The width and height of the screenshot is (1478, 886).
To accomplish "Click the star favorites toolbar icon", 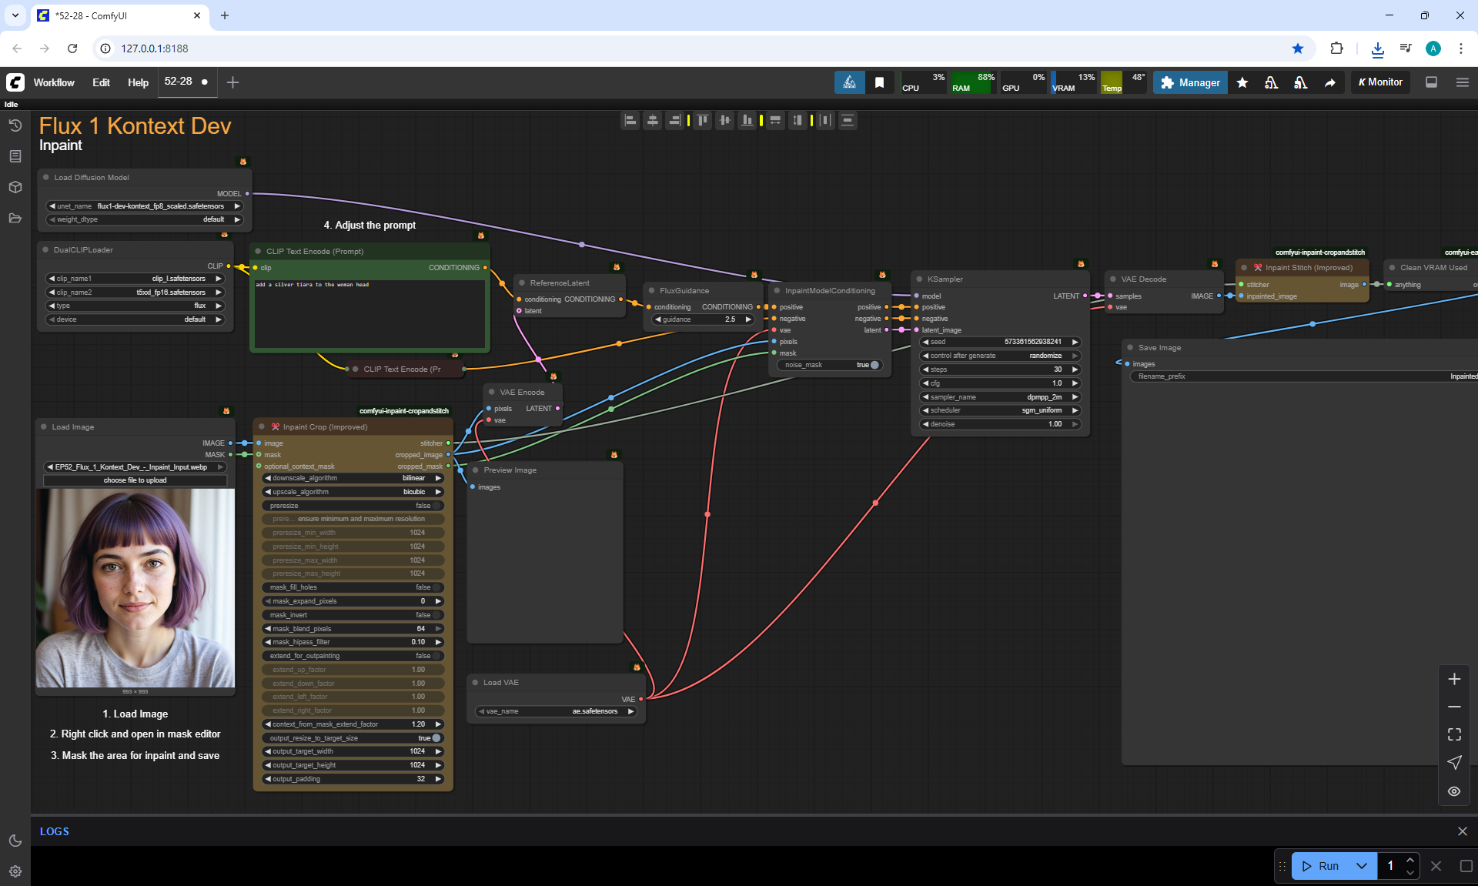I will (x=1242, y=82).
